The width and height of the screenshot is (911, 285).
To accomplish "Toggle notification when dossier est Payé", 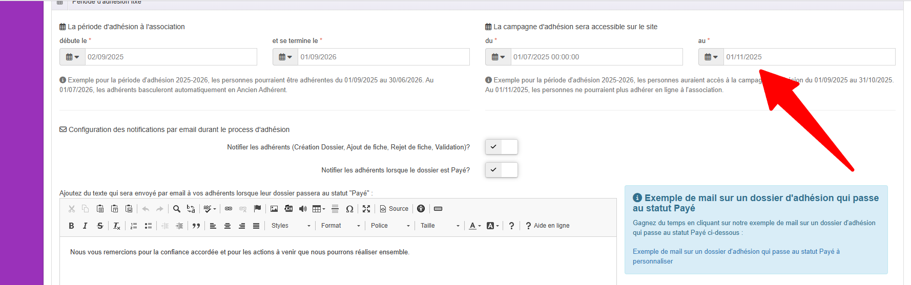I will pos(501,170).
